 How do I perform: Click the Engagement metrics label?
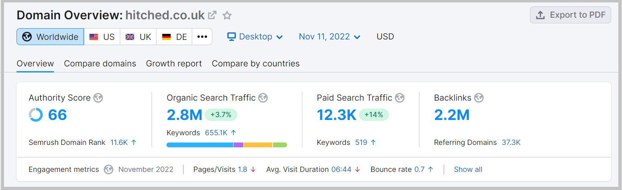pyautogui.click(x=64, y=169)
